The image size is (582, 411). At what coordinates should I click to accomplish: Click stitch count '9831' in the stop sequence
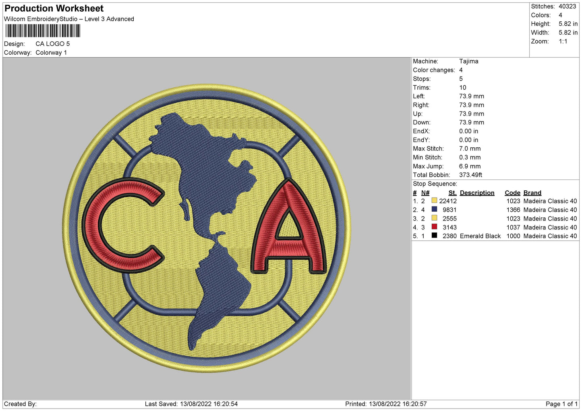(x=449, y=210)
